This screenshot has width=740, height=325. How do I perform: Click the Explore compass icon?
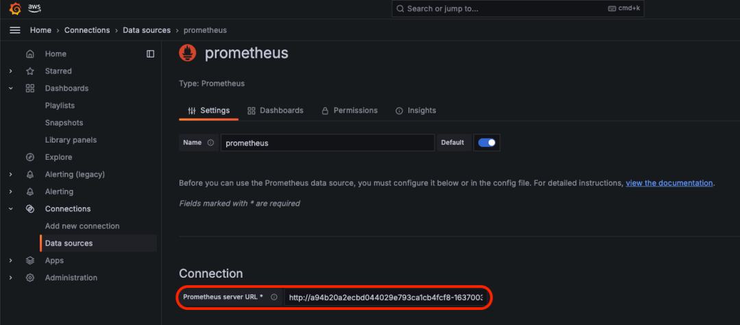[30, 157]
